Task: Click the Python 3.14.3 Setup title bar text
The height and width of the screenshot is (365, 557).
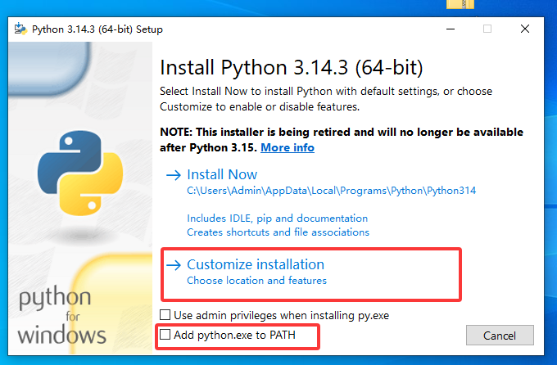Action: 97,29
